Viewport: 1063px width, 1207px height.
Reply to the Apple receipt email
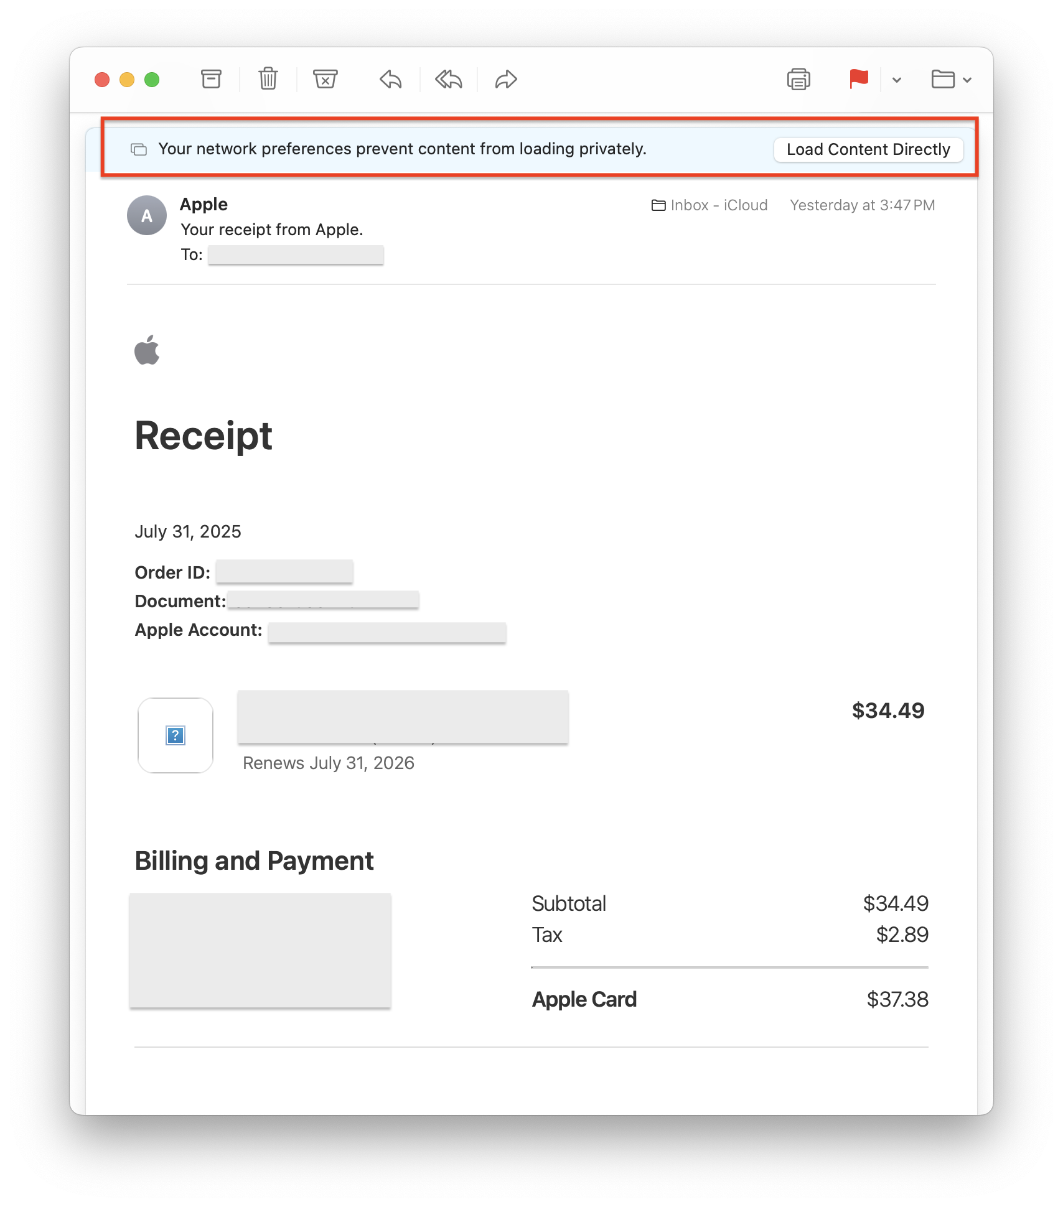pos(391,80)
